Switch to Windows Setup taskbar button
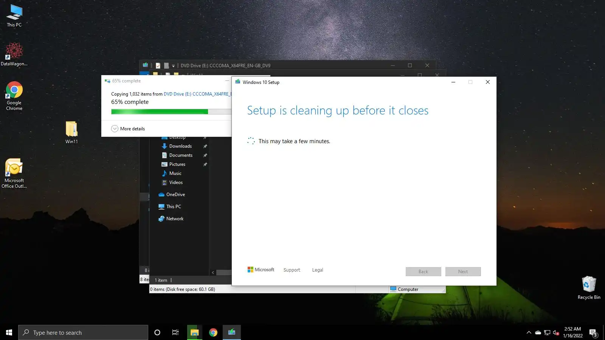 pyautogui.click(x=232, y=332)
